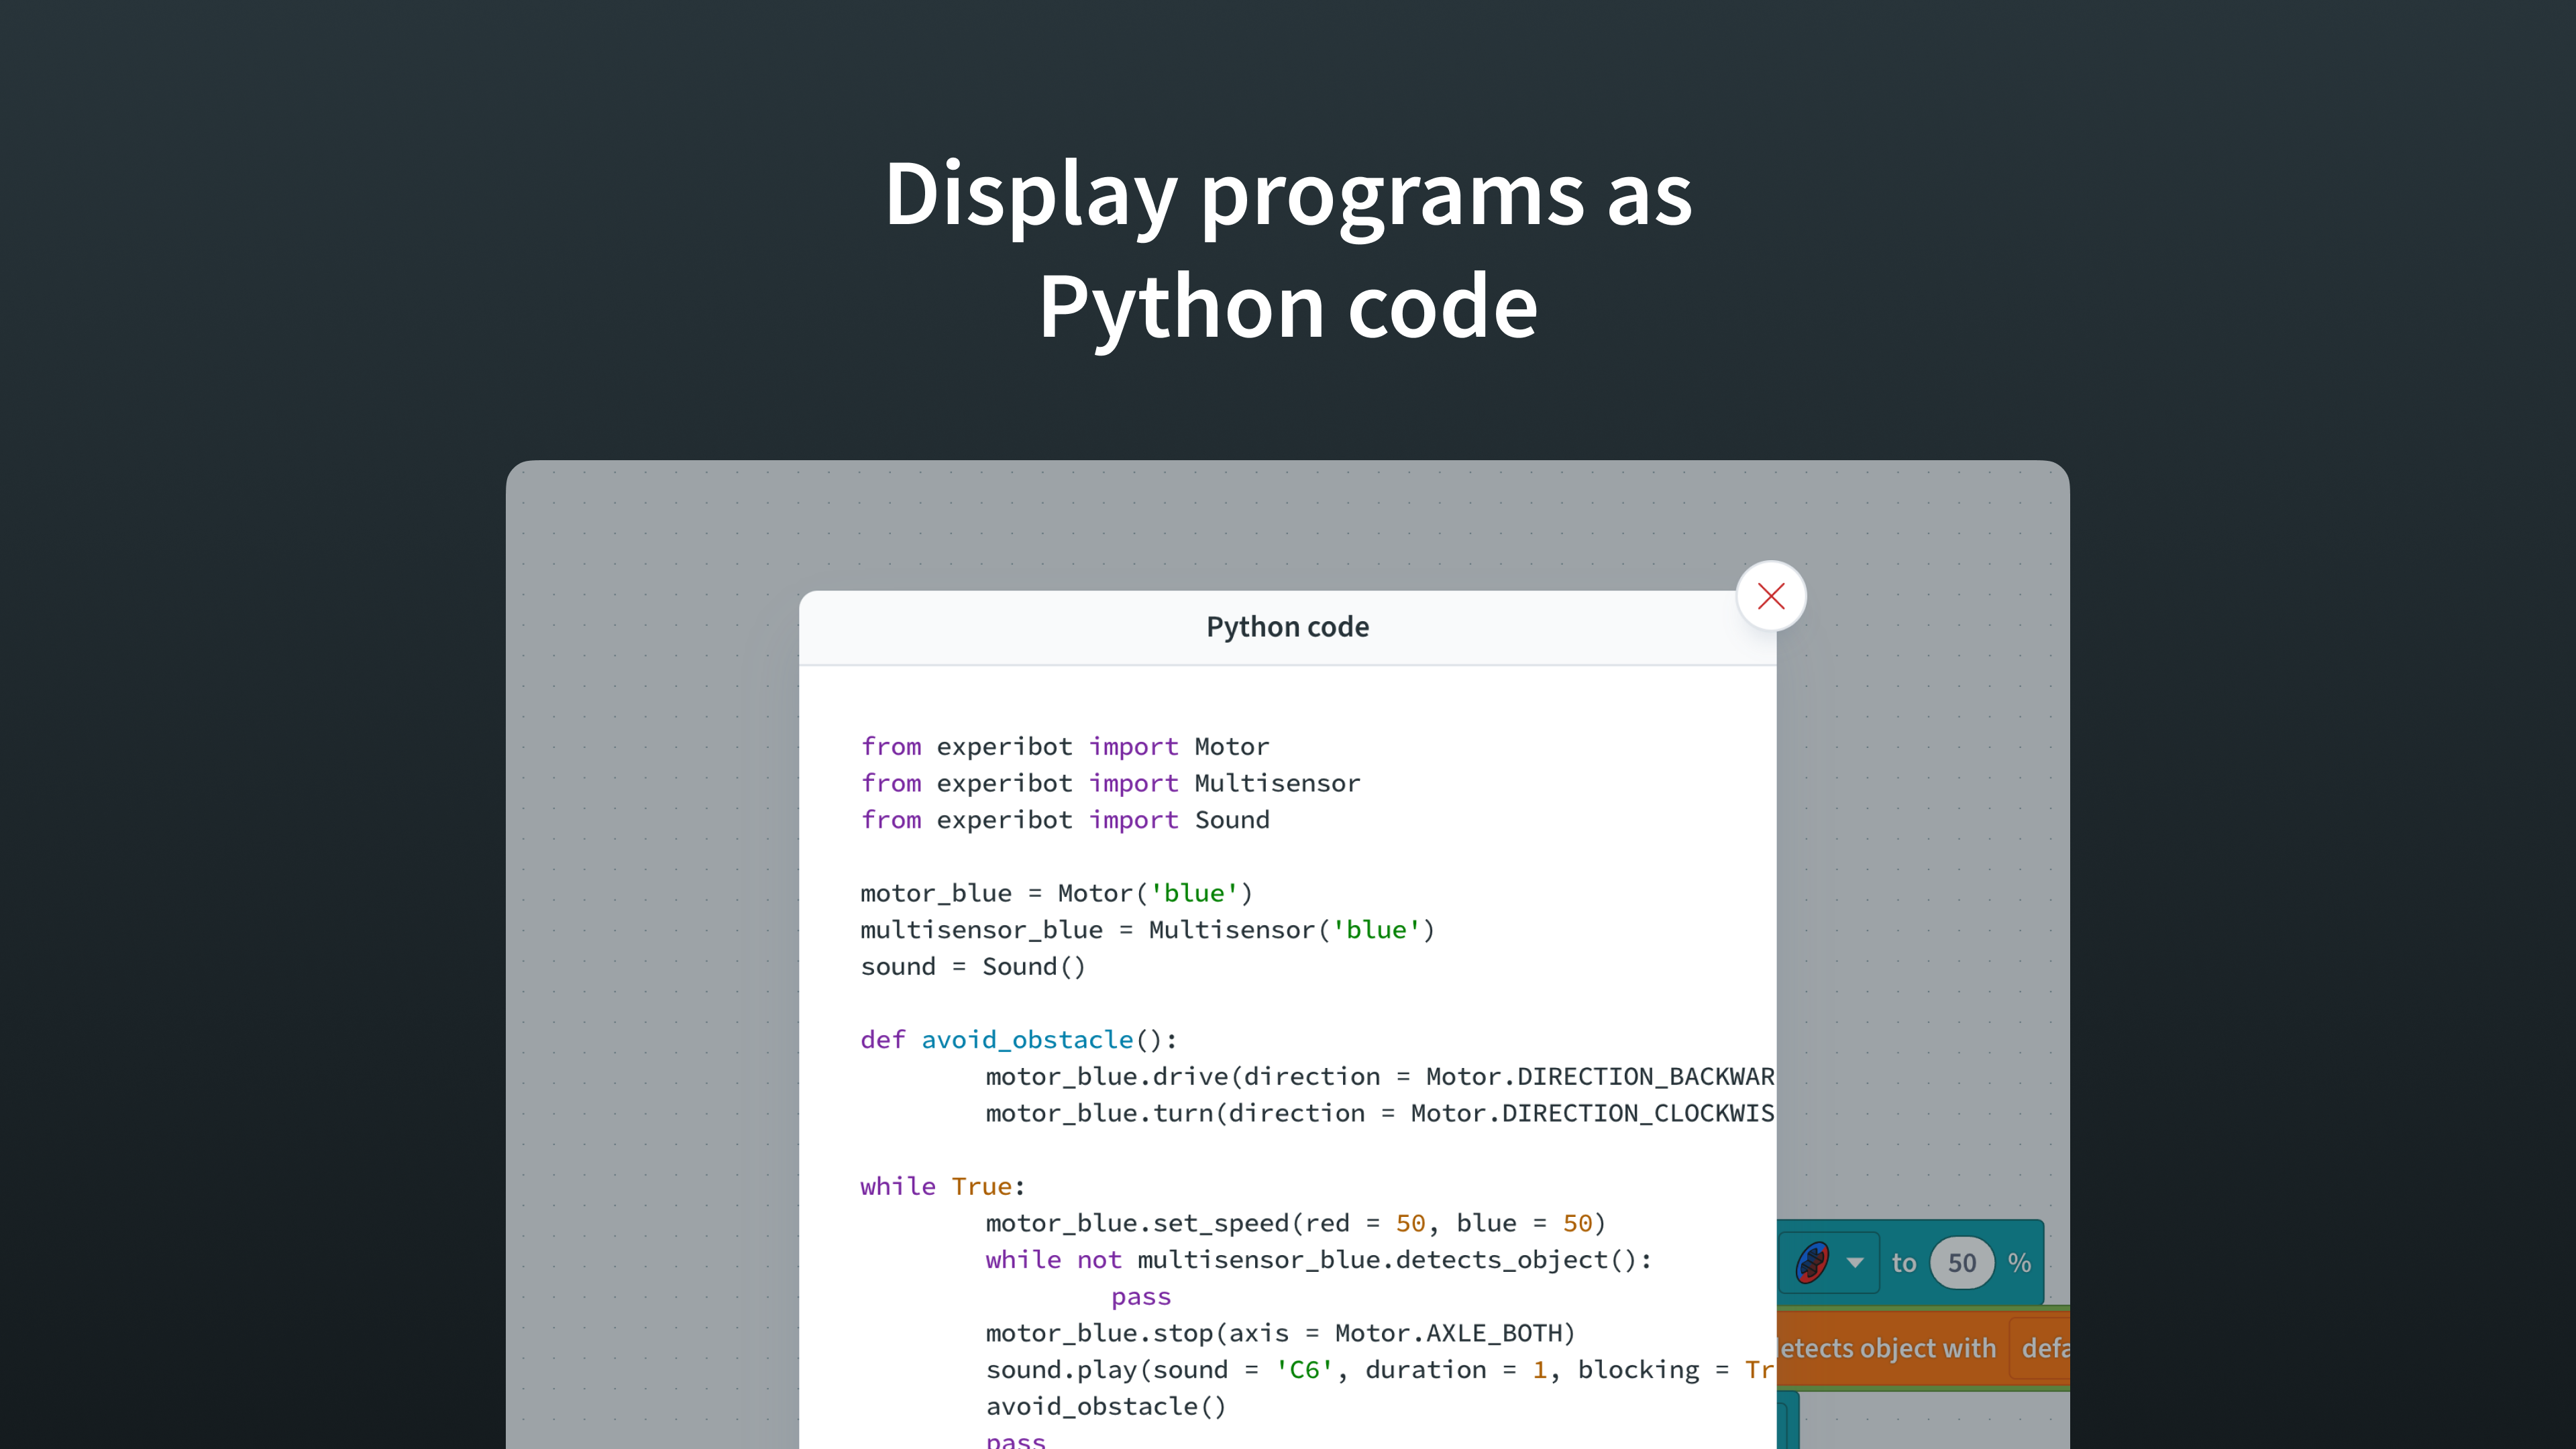Close the Python code dialog
The image size is (2576, 1449).
click(1771, 596)
